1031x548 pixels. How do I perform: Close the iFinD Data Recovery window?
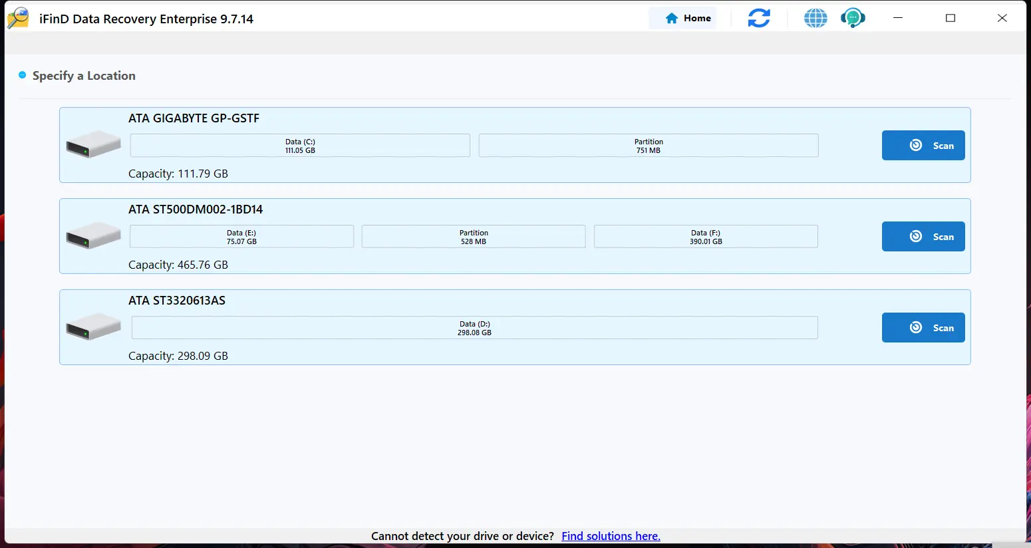click(x=1002, y=18)
